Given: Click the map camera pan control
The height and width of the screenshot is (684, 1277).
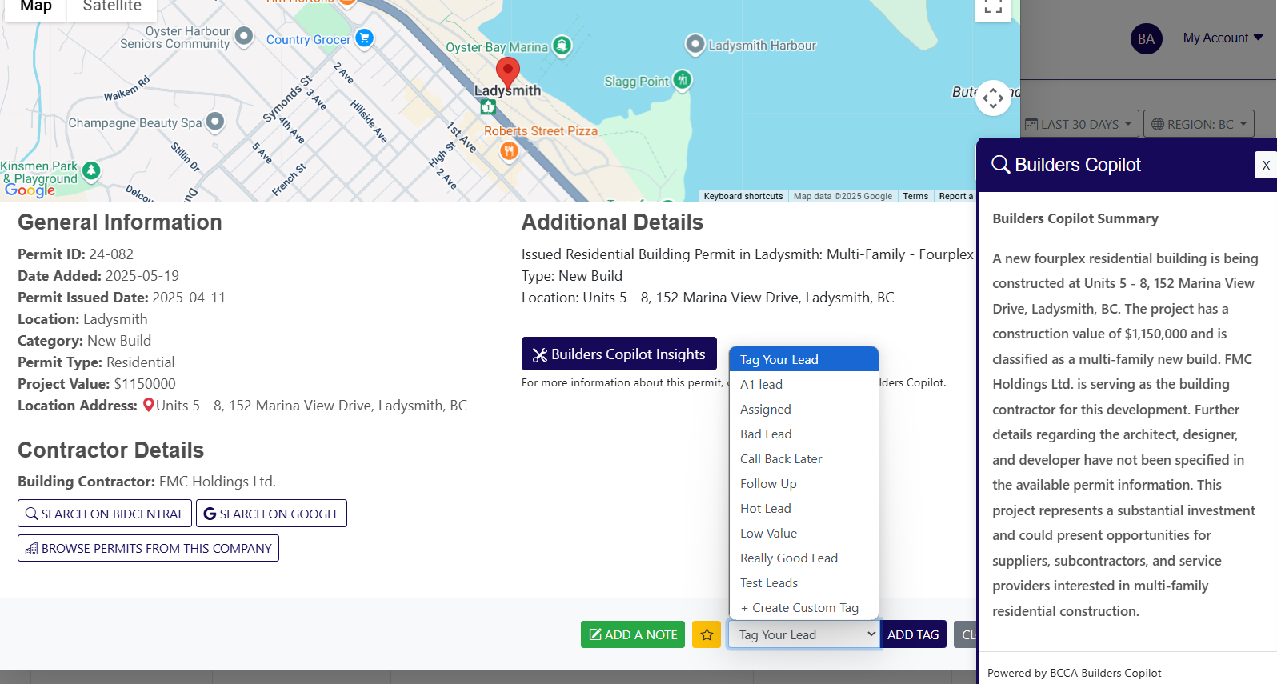Looking at the screenshot, I should tap(993, 98).
